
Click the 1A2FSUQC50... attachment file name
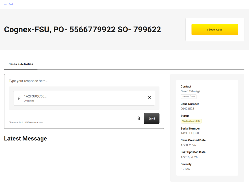tap(35, 96)
